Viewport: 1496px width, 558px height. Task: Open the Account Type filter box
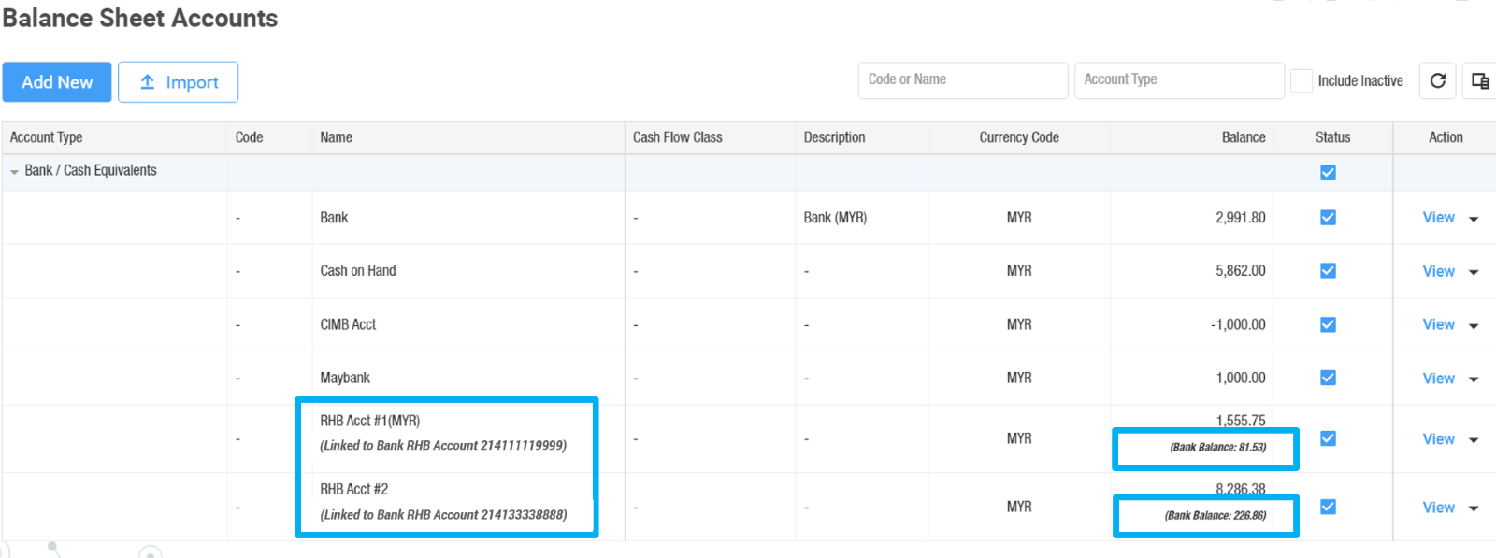1179,80
